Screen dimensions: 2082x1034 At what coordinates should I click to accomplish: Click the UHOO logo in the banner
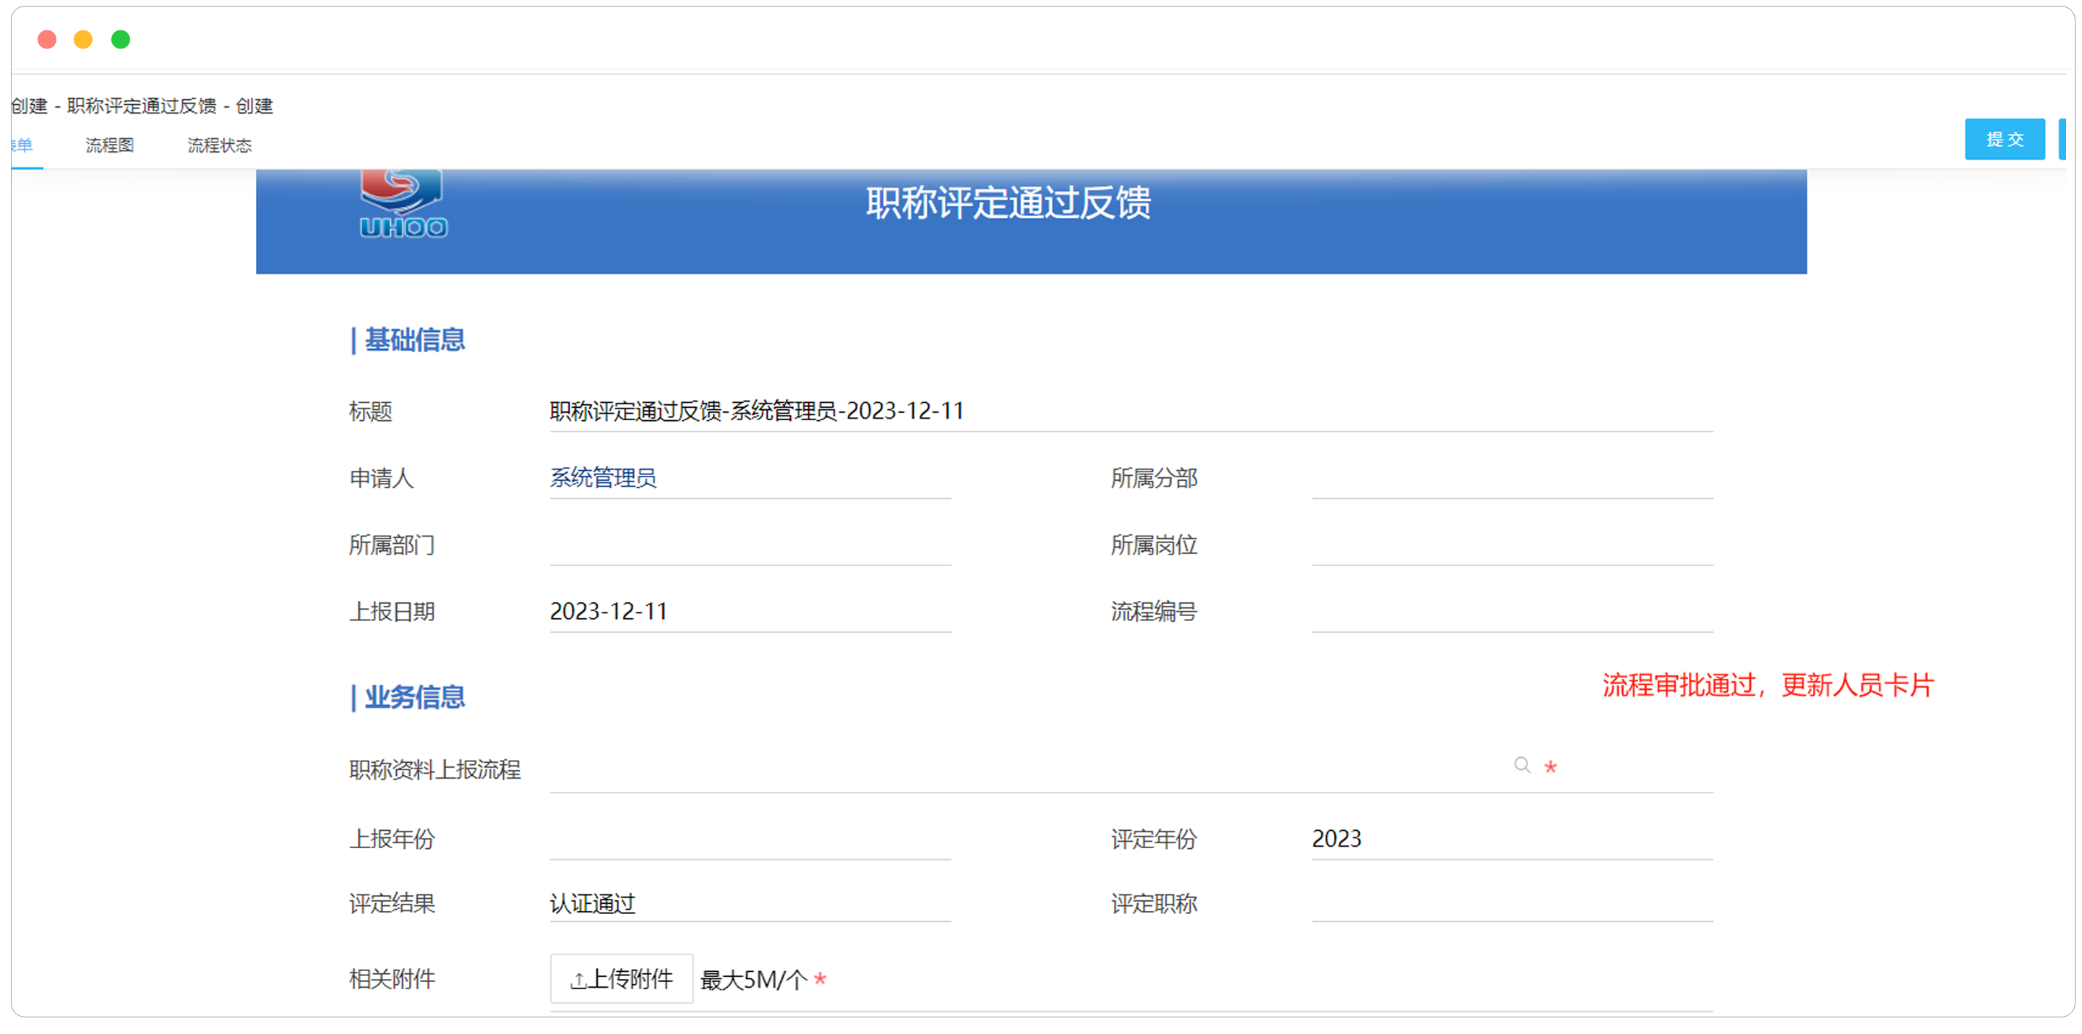403,204
